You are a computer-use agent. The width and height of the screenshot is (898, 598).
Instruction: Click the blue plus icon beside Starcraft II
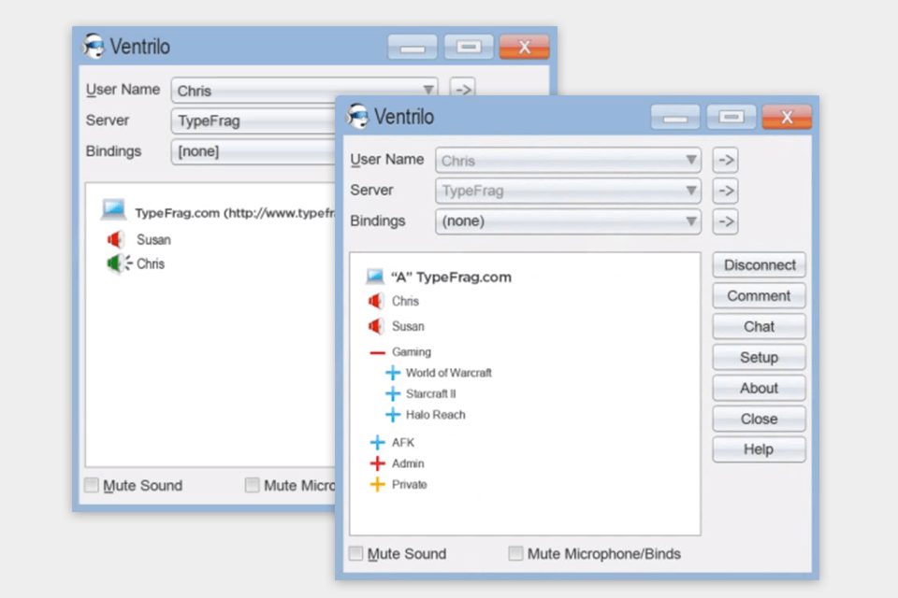(x=393, y=394)
